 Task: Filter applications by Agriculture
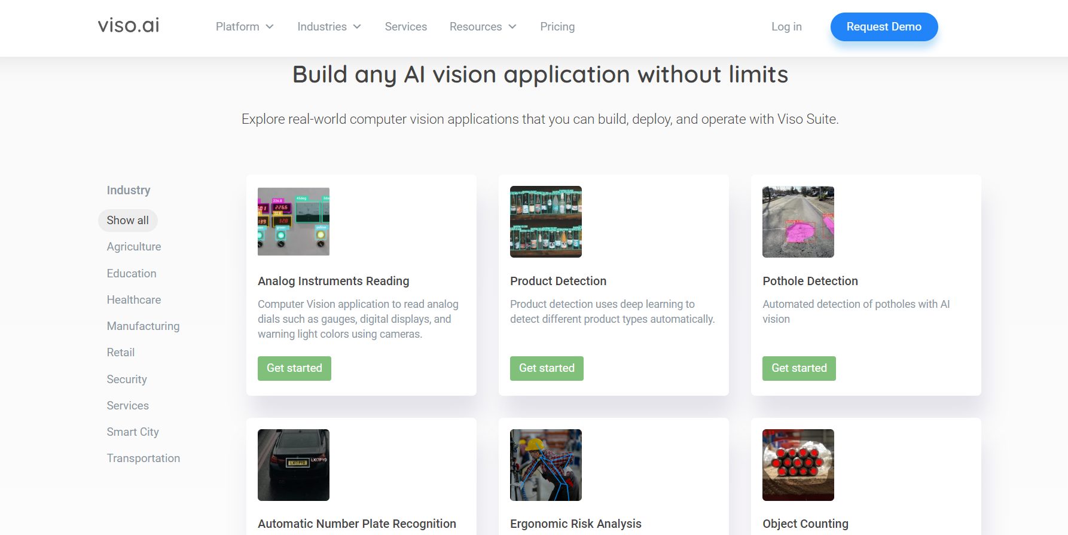[x=134, y=247]
